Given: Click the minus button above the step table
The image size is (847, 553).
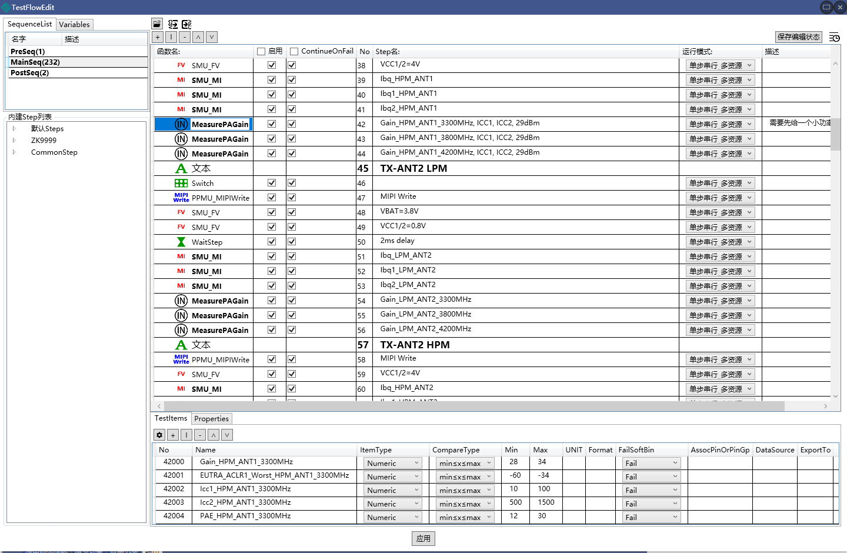Looking at the screenshot, I should click(185, 37).
